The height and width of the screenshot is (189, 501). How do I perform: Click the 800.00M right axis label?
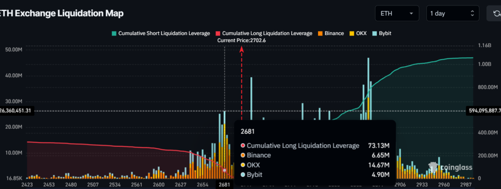coord(488,87)
